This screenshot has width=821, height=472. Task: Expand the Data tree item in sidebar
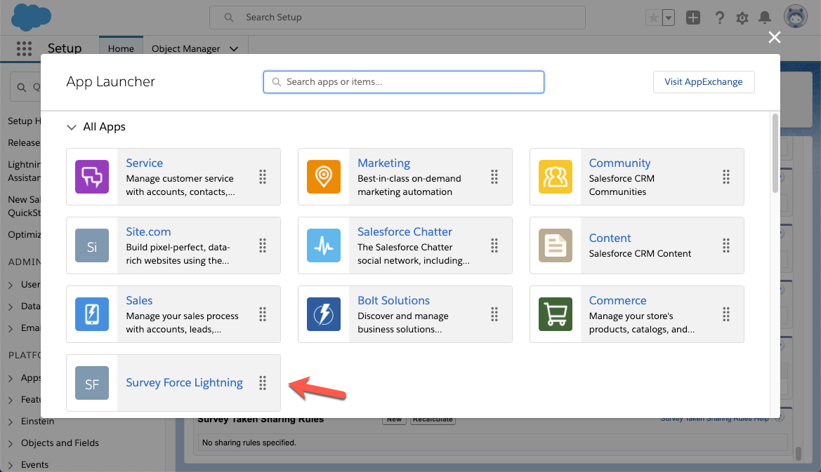click(11, 306)
